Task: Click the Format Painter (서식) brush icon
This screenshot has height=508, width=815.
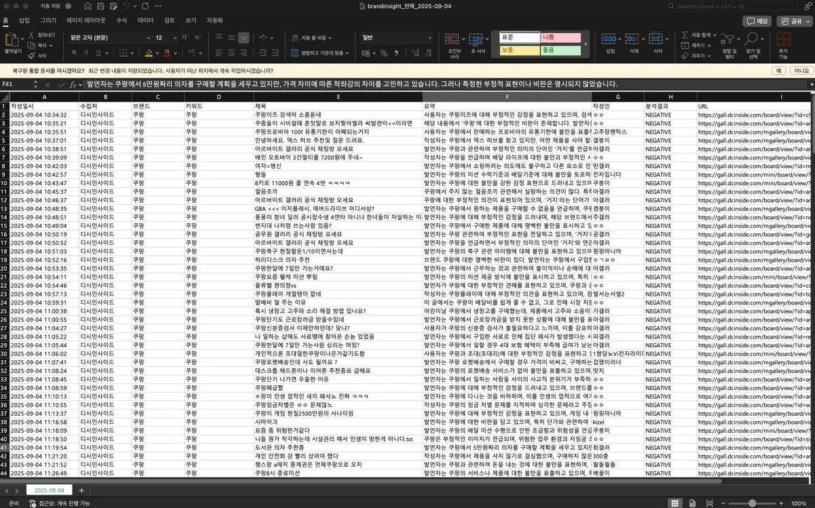Action: point(32,56)
